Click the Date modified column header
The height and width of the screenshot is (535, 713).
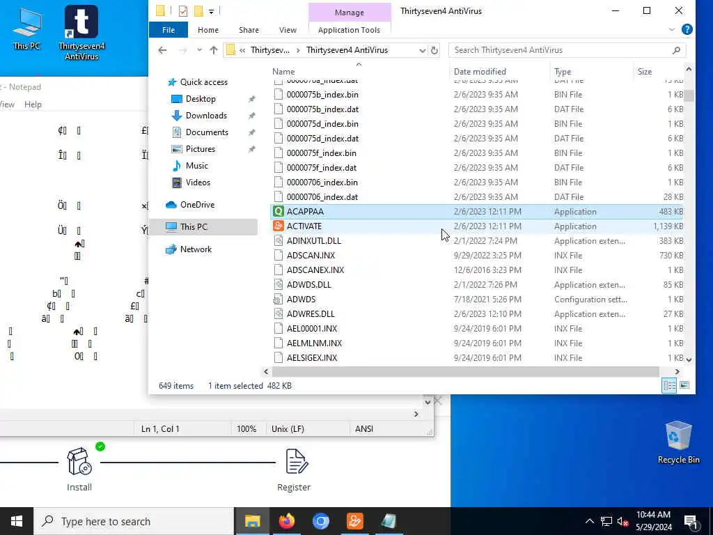[x=480, y=72]
